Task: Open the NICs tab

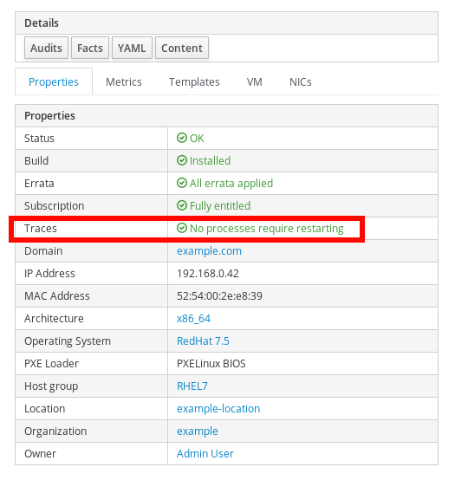Action: pos(301,81)
